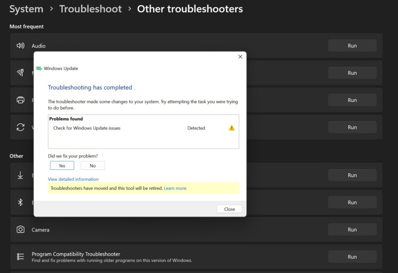Click the Wi-Fi network icon in the list
The image size is (398, 273).
[20, 73]
